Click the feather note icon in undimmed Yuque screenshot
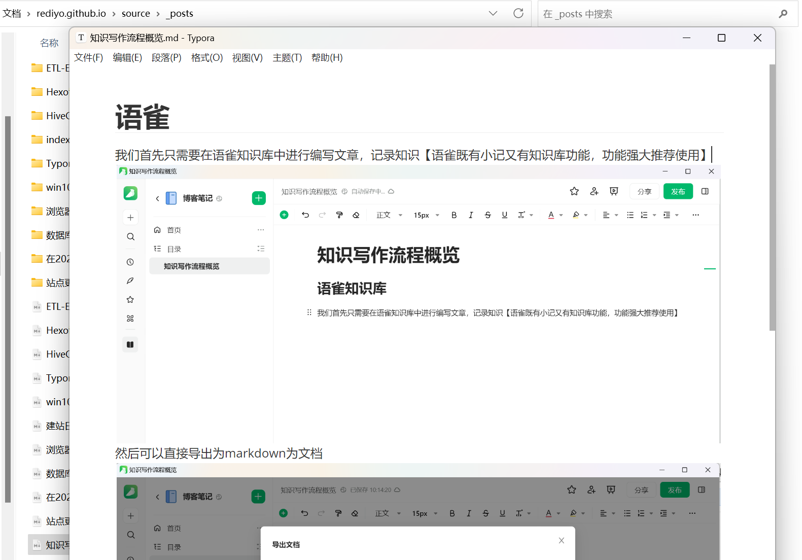Screen dimensions: 802x560 [x=130, y=281]
